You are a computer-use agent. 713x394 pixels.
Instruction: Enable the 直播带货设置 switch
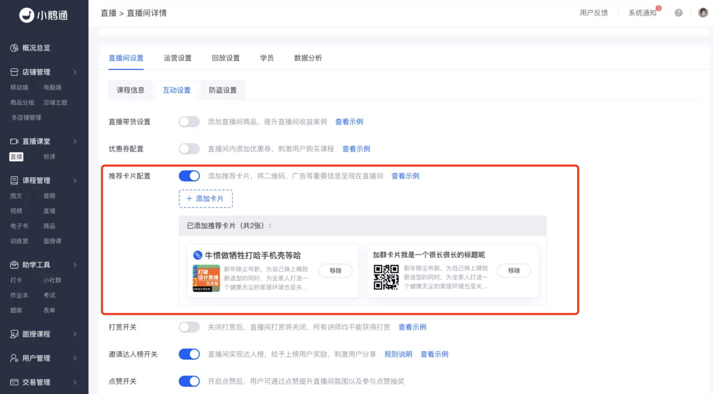tap(189, 122)
